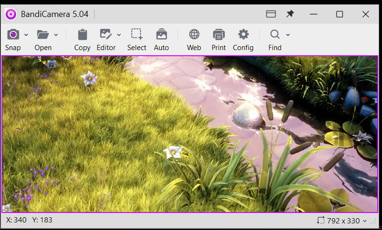The width and height of the screenshot is (382, 230).
Task: Click the Open folder icon
Action: tap(43, 34)
